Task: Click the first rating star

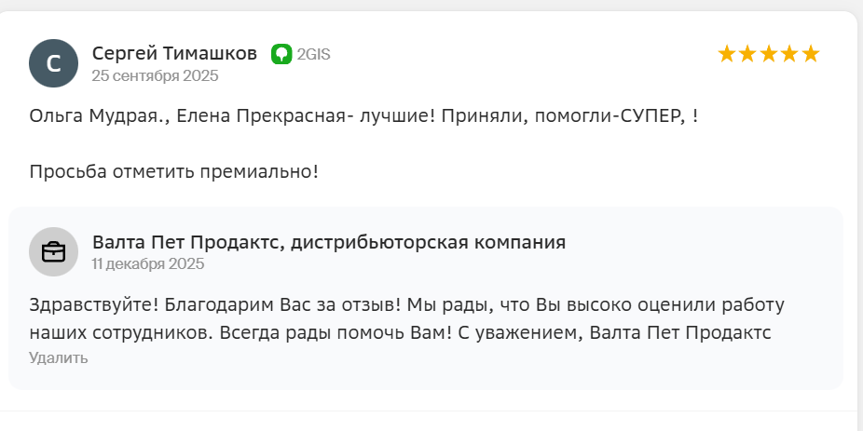Action: click(x=727, y=54)
